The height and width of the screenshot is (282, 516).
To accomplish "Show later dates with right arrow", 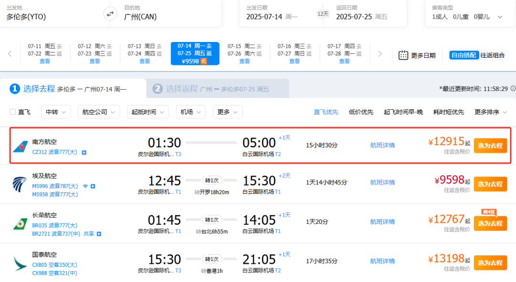I will tap(380, 53).
